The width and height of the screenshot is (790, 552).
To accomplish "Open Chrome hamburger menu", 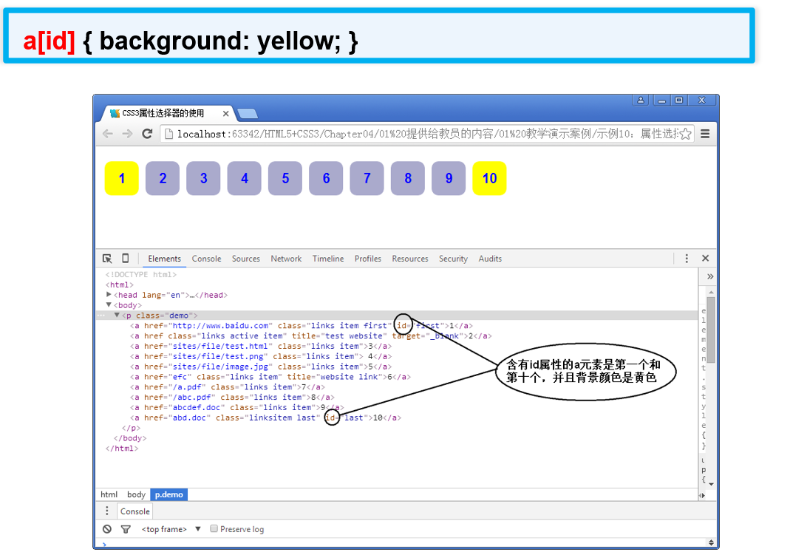I will click(x=705, y=134).
